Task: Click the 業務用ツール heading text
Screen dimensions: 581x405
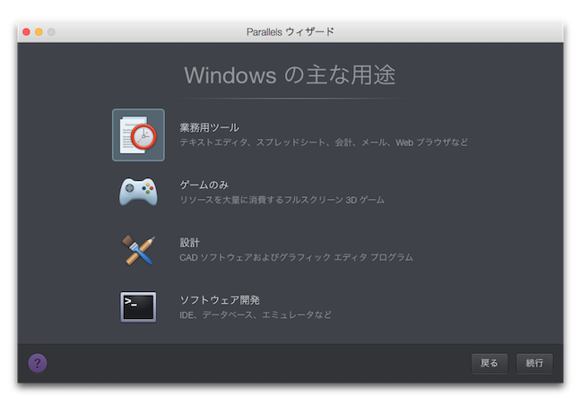Action: click(x=209, y=128)
